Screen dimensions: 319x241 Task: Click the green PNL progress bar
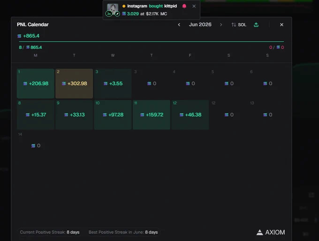coord(152,41)
